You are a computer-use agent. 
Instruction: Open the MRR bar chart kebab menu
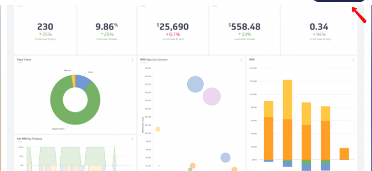point(353,60)
